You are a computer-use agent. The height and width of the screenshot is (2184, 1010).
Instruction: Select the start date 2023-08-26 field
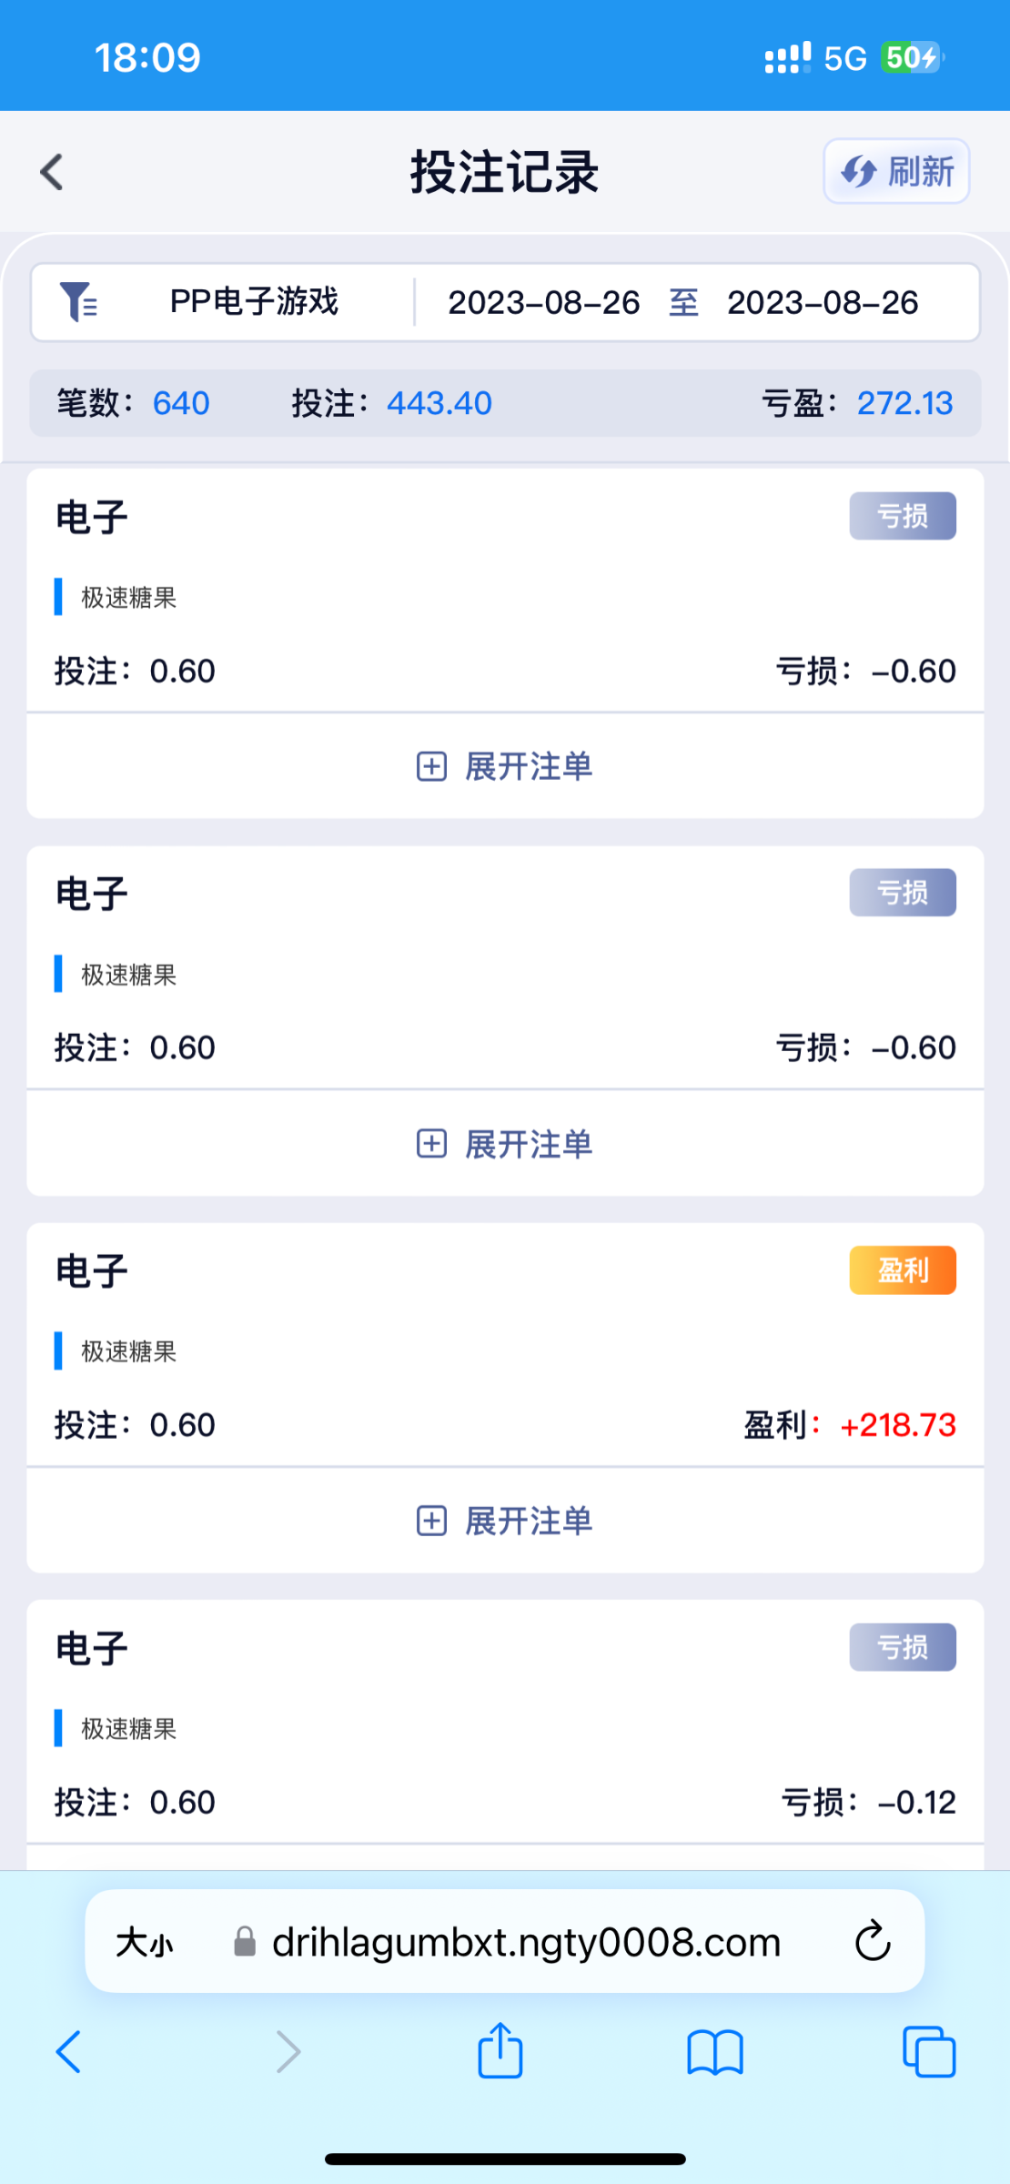(x=543, y=303)
